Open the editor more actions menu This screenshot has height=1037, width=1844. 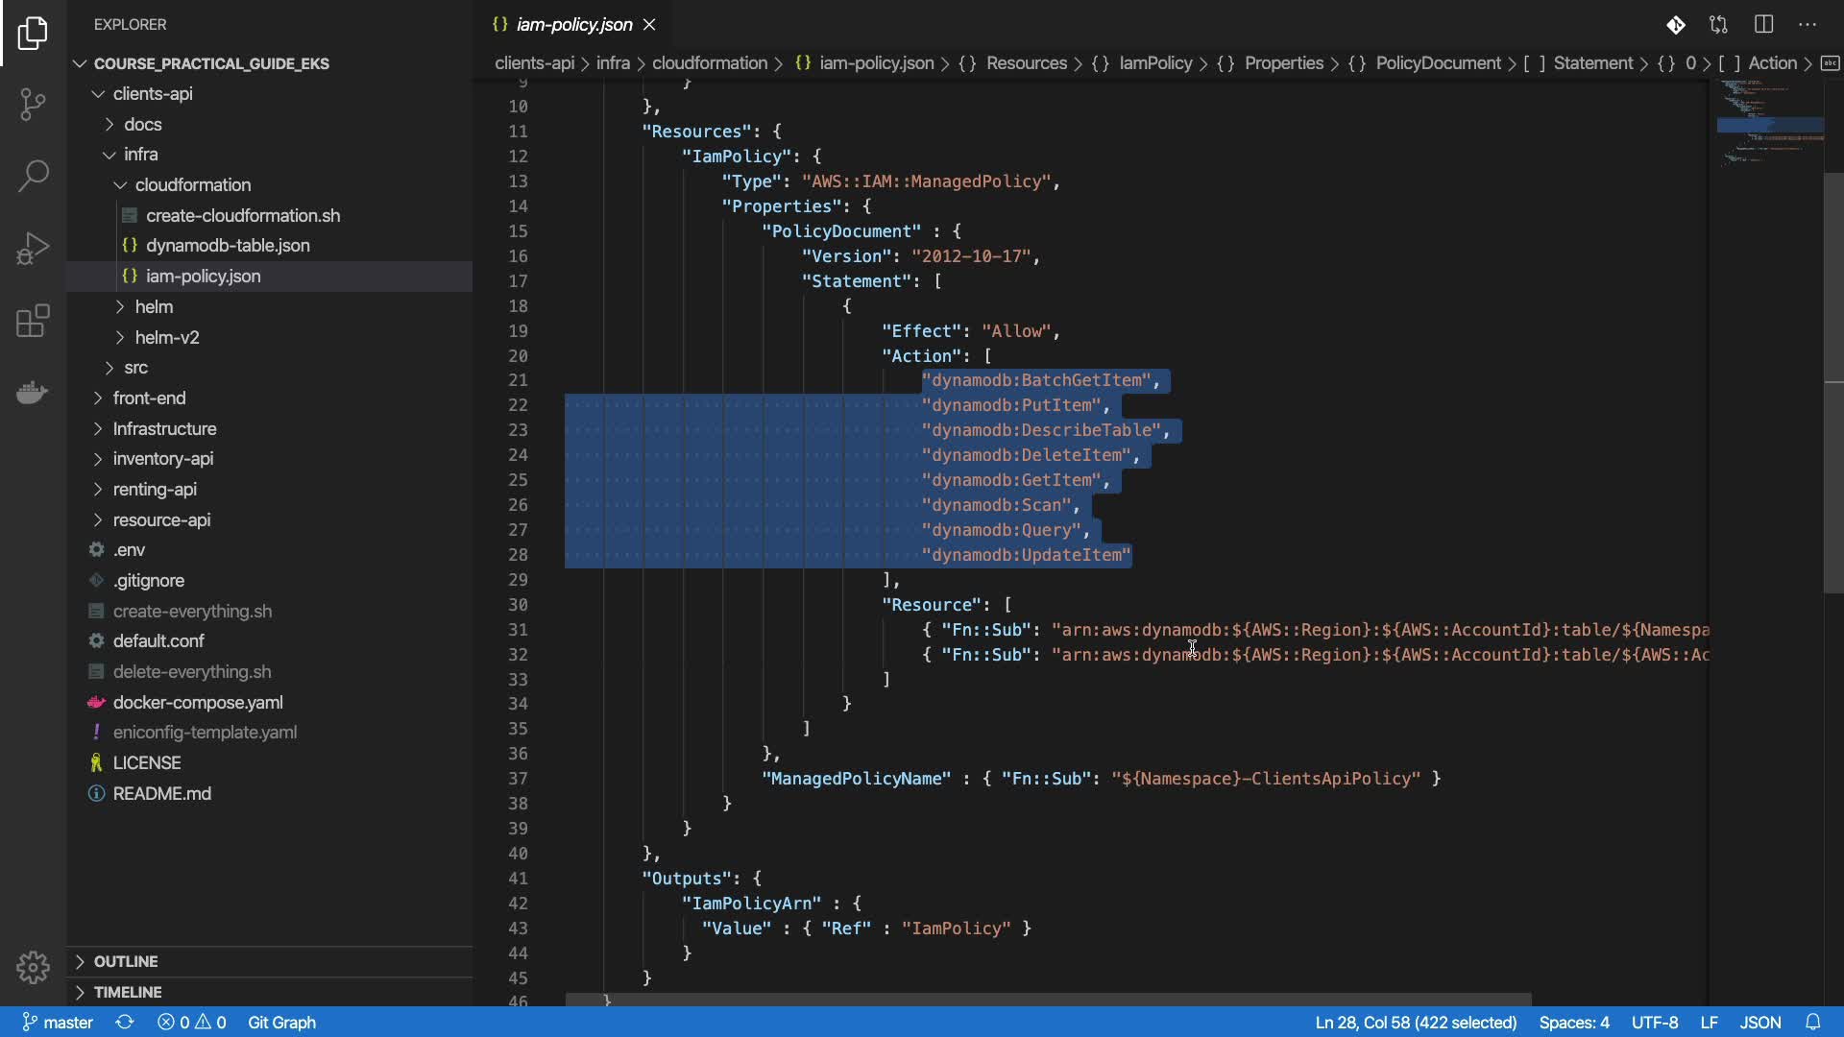(1808, 25)
